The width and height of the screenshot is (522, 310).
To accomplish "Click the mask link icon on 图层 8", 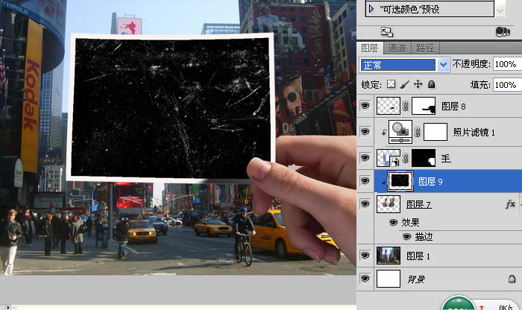I will 407,107.
